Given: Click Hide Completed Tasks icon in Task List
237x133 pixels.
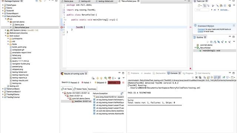Looking at the screenshot, I should [217, 6].
